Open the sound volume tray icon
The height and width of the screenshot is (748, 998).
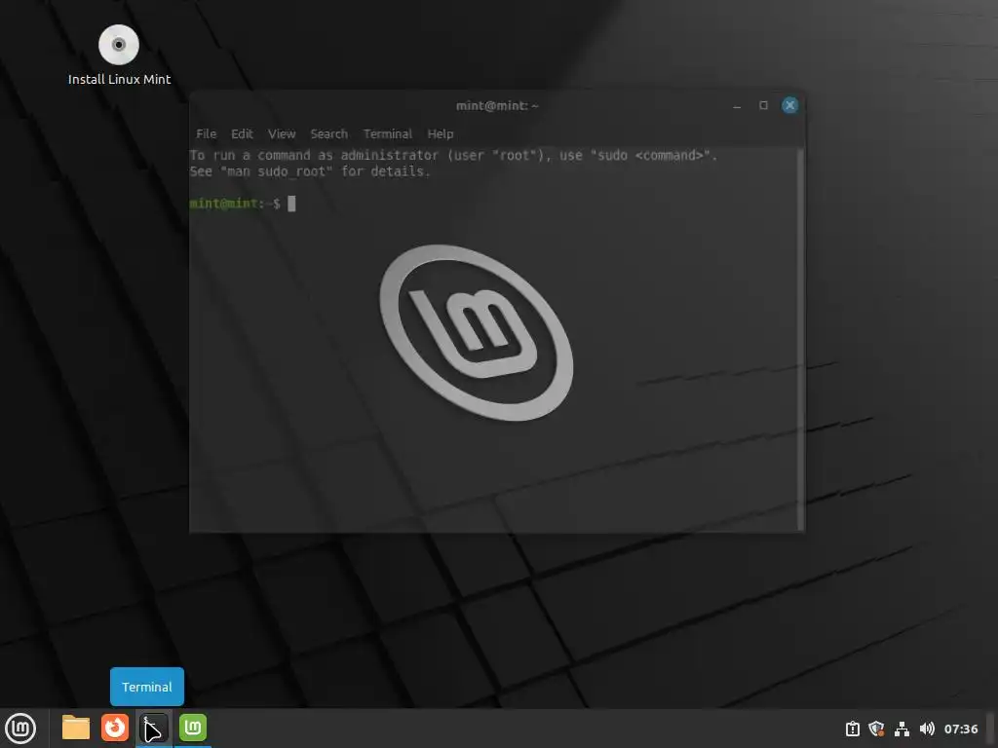pos(927,729)
